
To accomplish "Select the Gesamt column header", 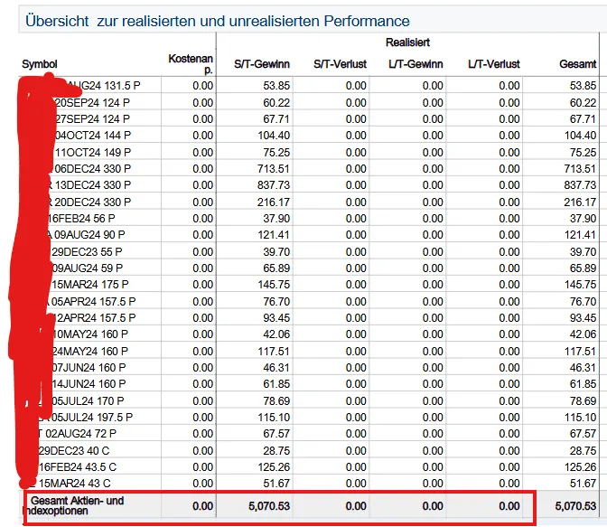I will coord(577,64).
